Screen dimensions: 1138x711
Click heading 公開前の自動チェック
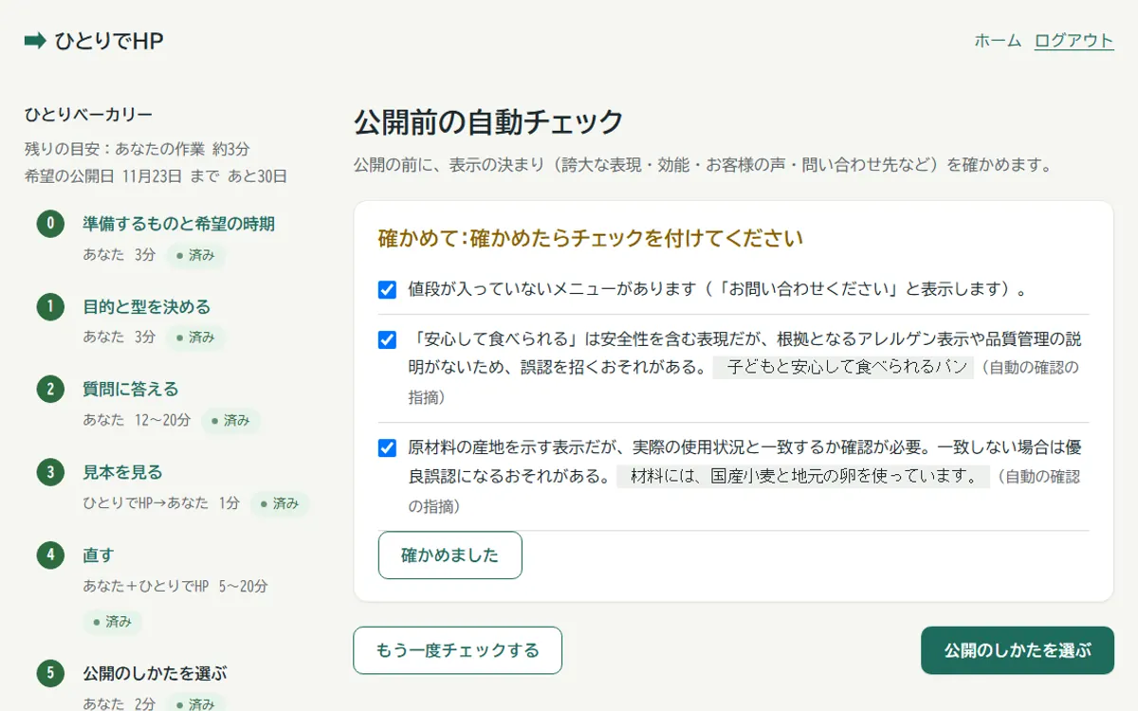coord(488,122)
